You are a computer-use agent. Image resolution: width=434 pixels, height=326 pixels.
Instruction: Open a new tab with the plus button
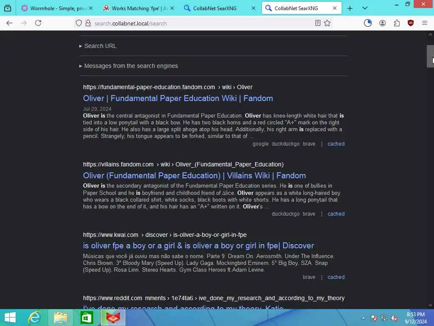pyautogui.click(x=350, y=8)
